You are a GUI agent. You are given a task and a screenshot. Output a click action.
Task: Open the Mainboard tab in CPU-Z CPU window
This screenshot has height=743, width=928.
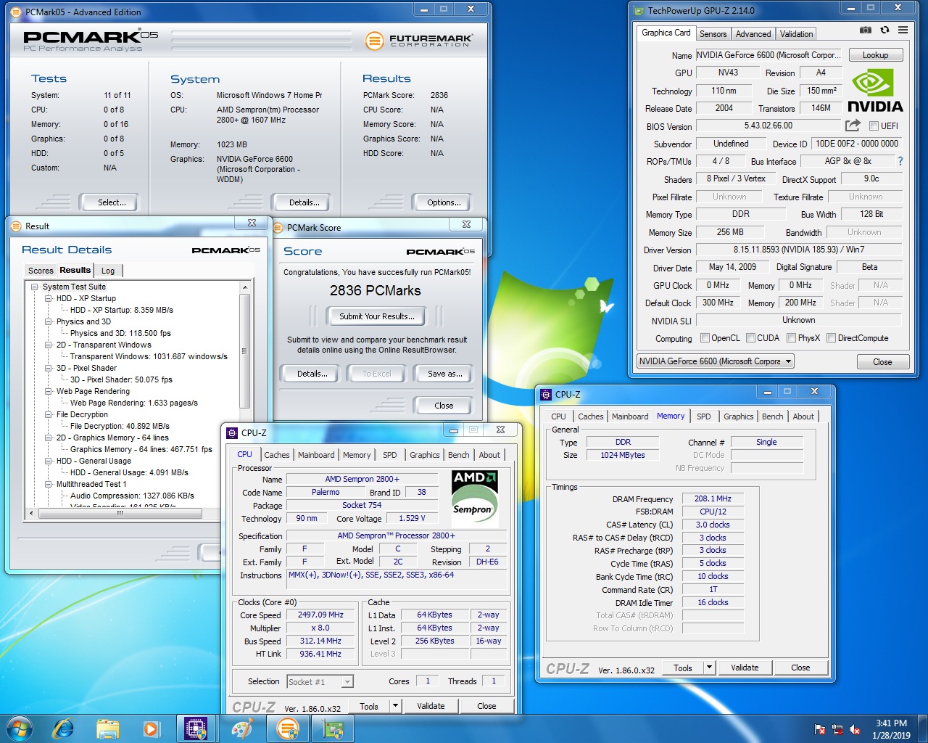(316, 455)
